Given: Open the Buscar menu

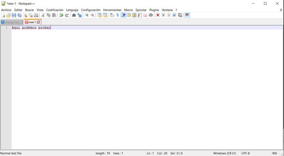Looking at the screenshot, I should tap(30, 10).
